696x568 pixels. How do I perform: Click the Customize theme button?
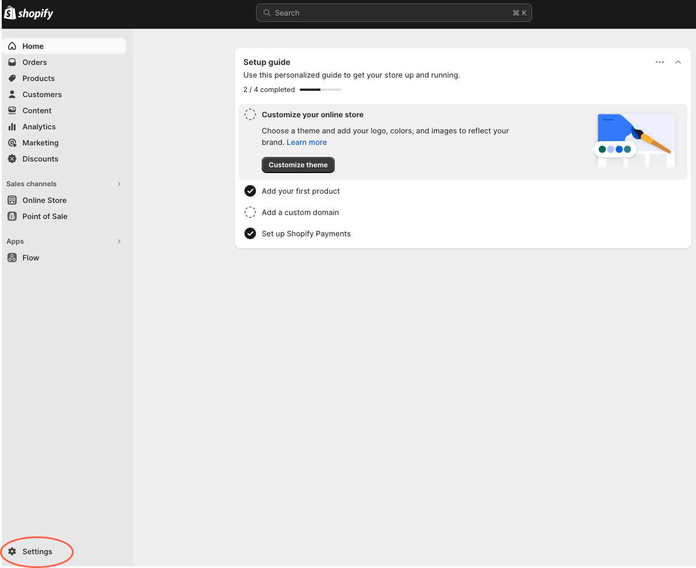(x=298, y=165)
